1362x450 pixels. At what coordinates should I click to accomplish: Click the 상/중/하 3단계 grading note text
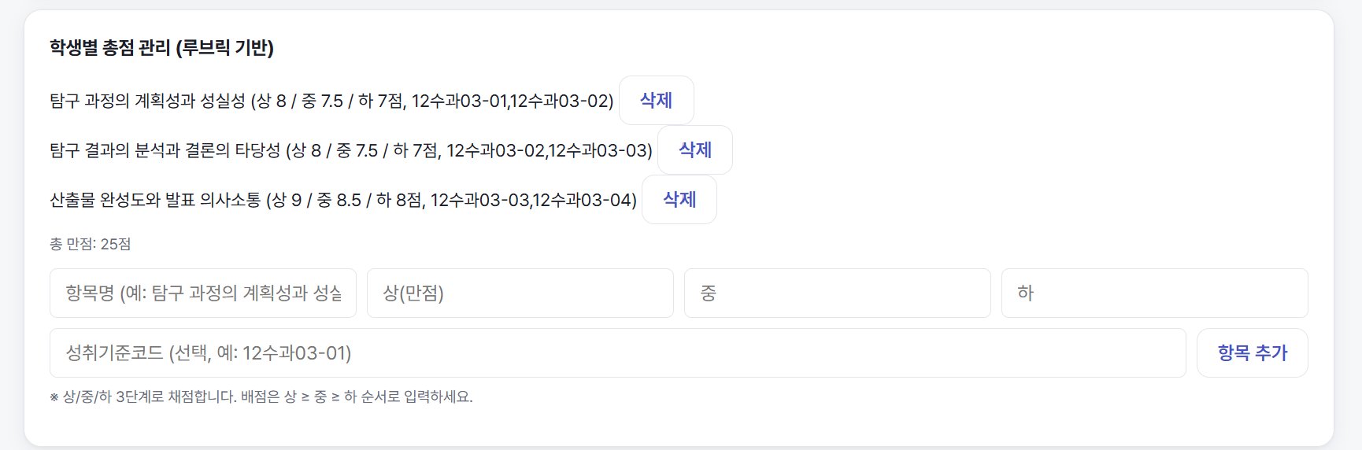tap(261, 397)
